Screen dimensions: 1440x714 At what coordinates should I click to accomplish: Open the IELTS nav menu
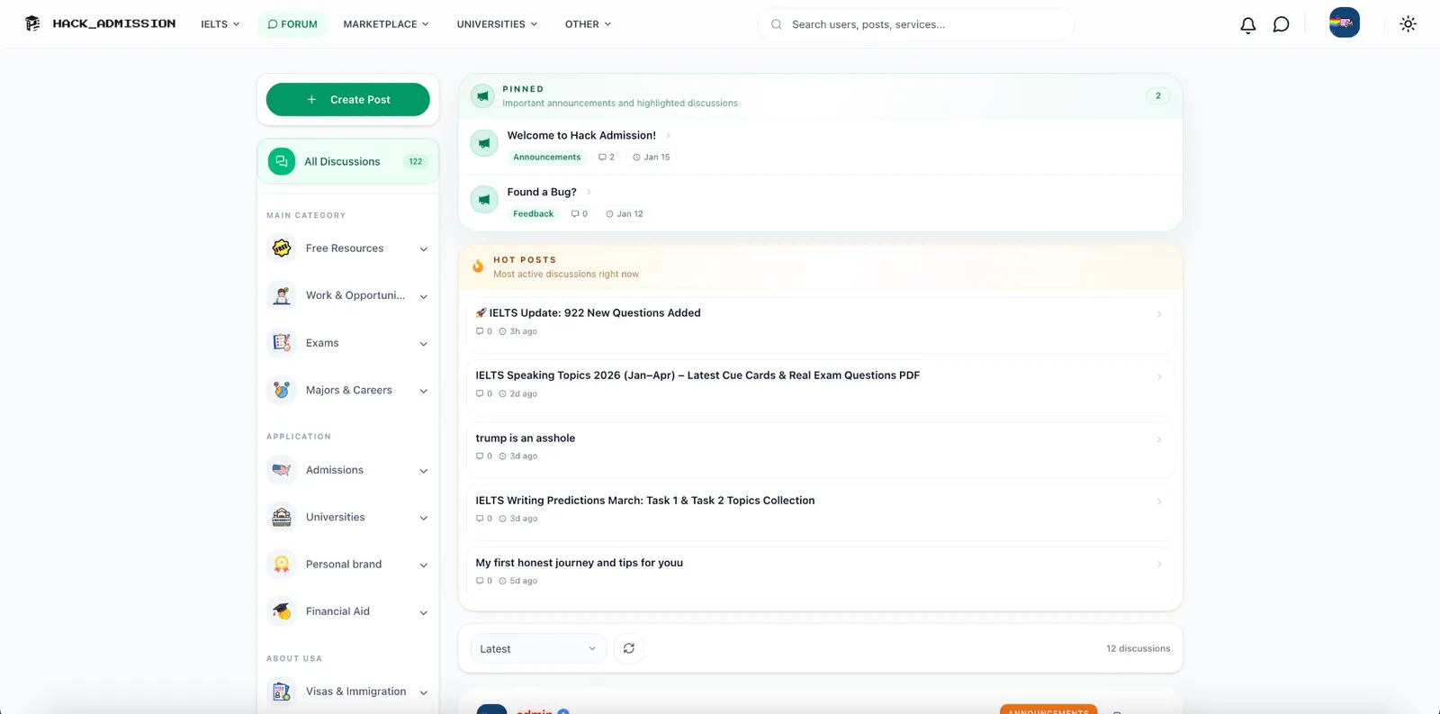point(220,24)
